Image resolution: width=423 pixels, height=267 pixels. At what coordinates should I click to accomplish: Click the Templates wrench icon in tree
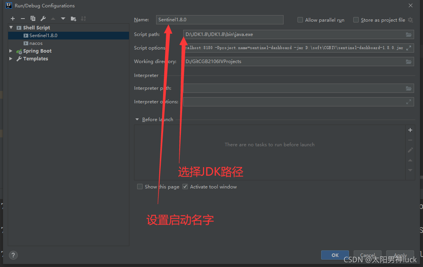click(x=19, y=59)
